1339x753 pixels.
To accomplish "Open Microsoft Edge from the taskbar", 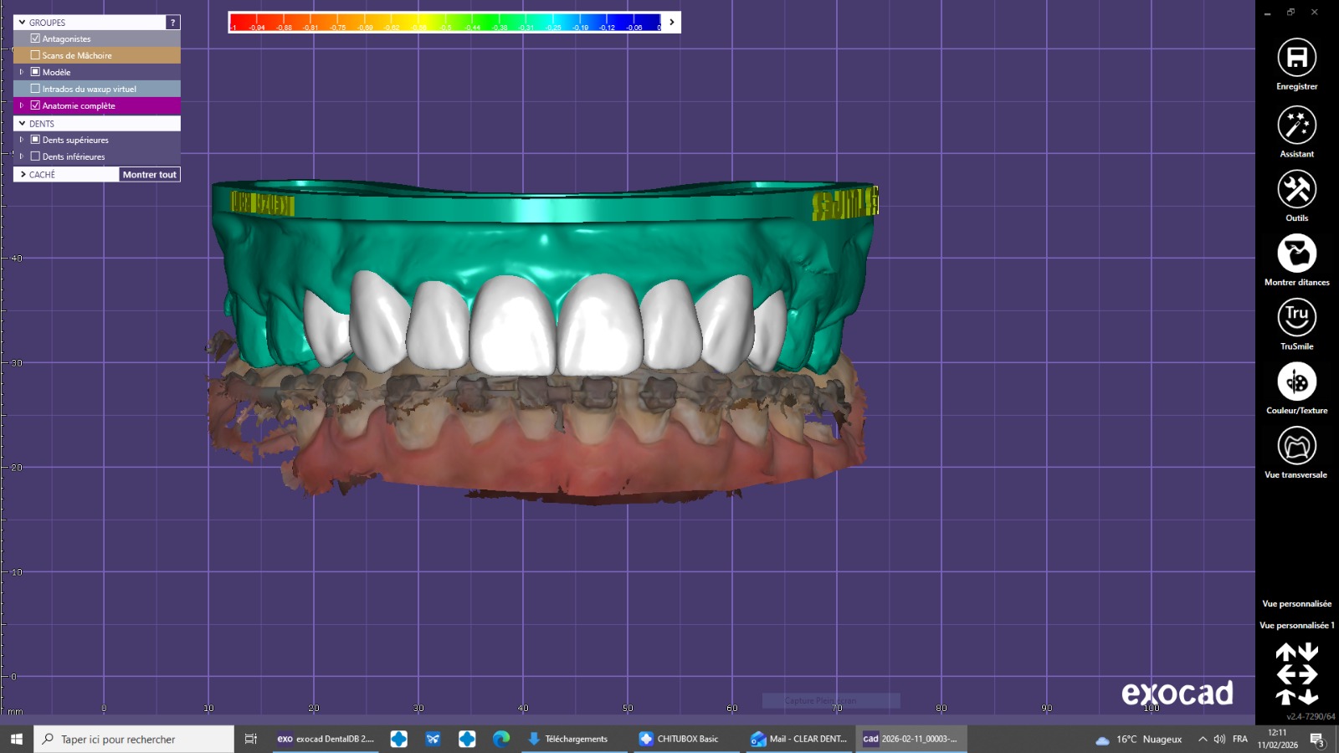I will [501, 739].
